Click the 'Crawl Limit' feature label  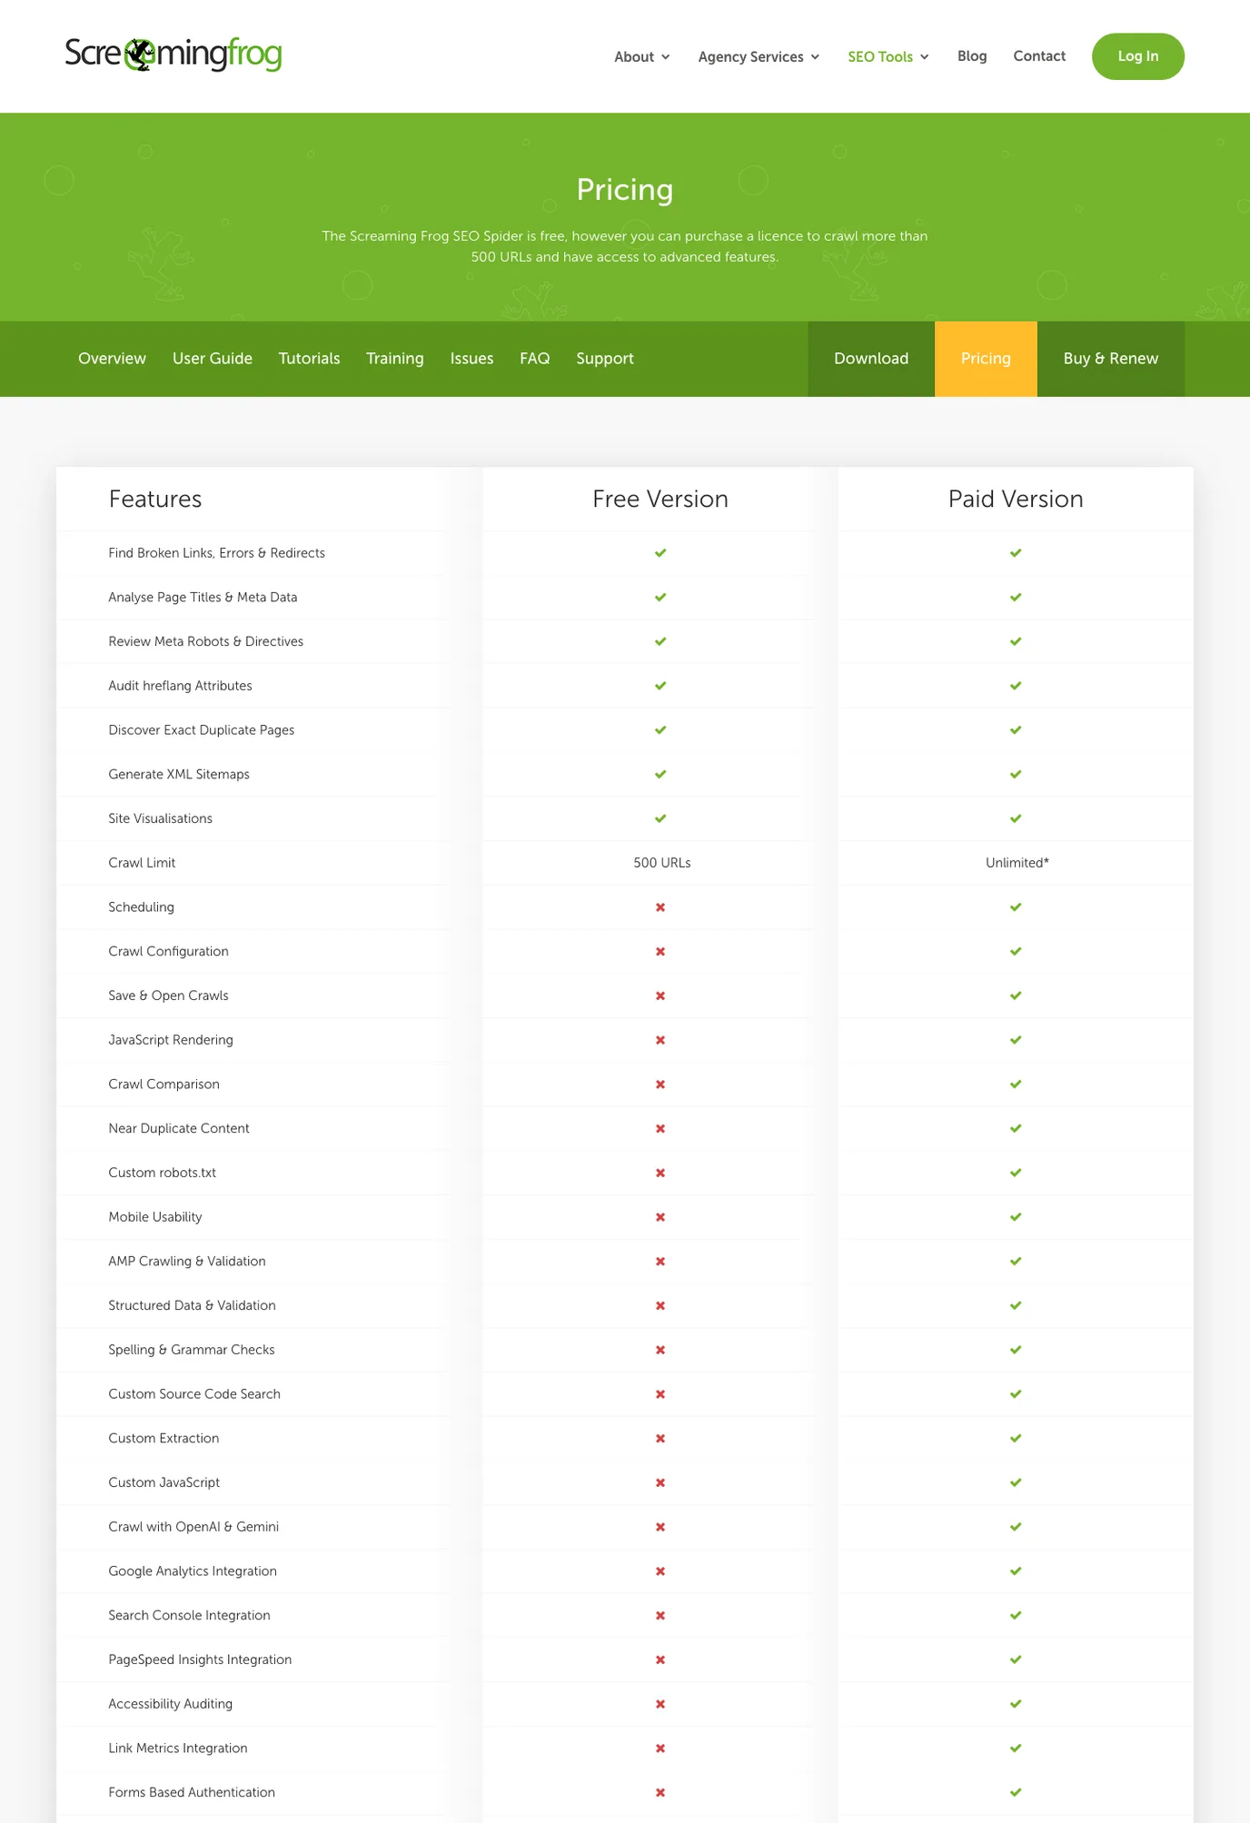[x=142, y=863]
